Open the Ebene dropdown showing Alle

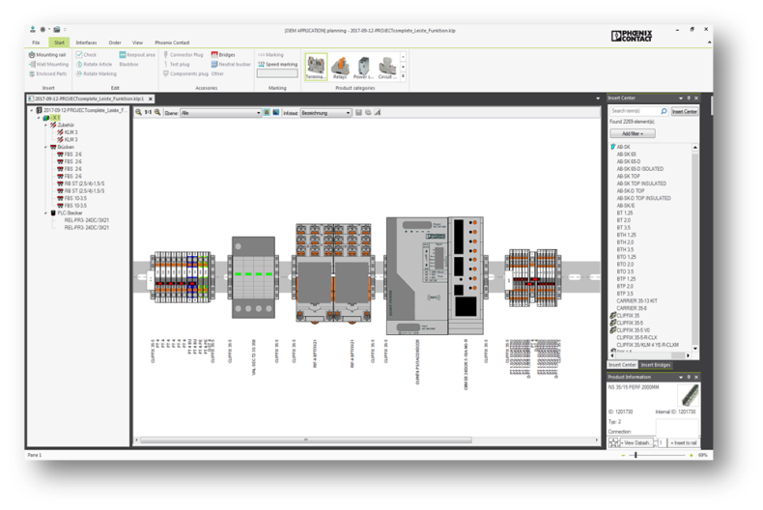(x=221, y=112)
